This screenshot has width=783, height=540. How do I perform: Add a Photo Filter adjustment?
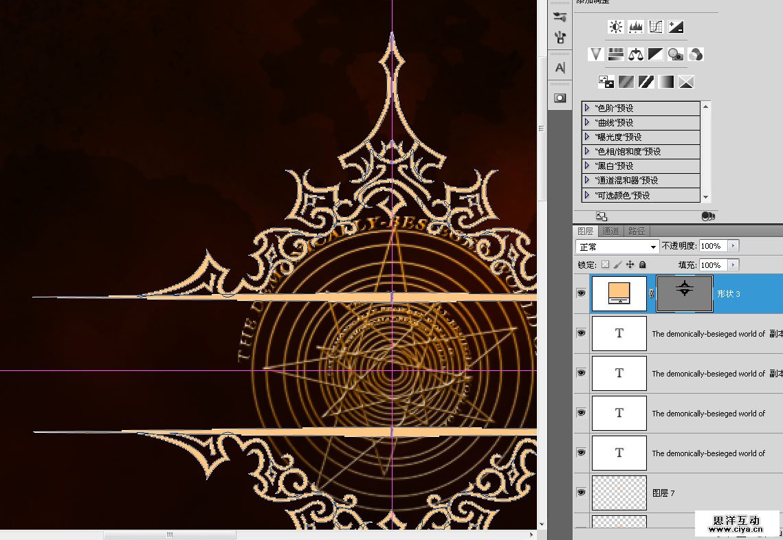[676, 54]
